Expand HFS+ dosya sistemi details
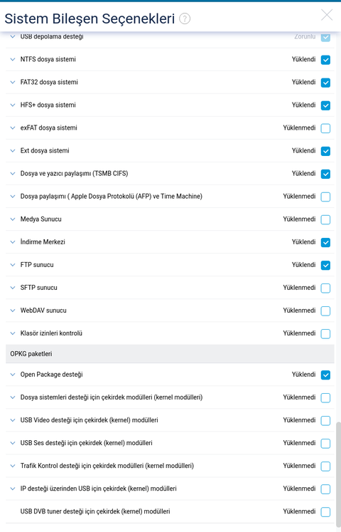The height and width of the screenshot is (532, 341). (13, 105)
